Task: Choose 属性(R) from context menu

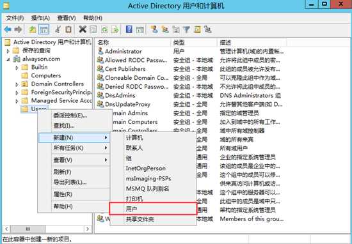Action: (x=74, y=194)
